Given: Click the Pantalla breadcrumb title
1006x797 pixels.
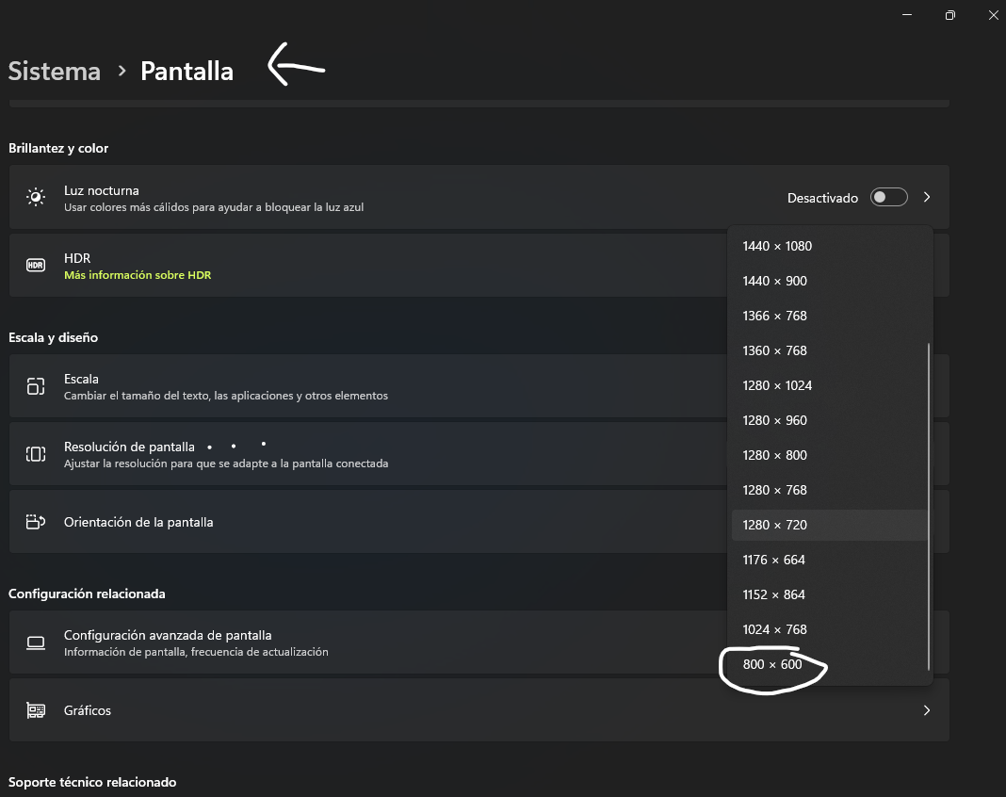Looking at the screenshot, I should pos(187,72).
